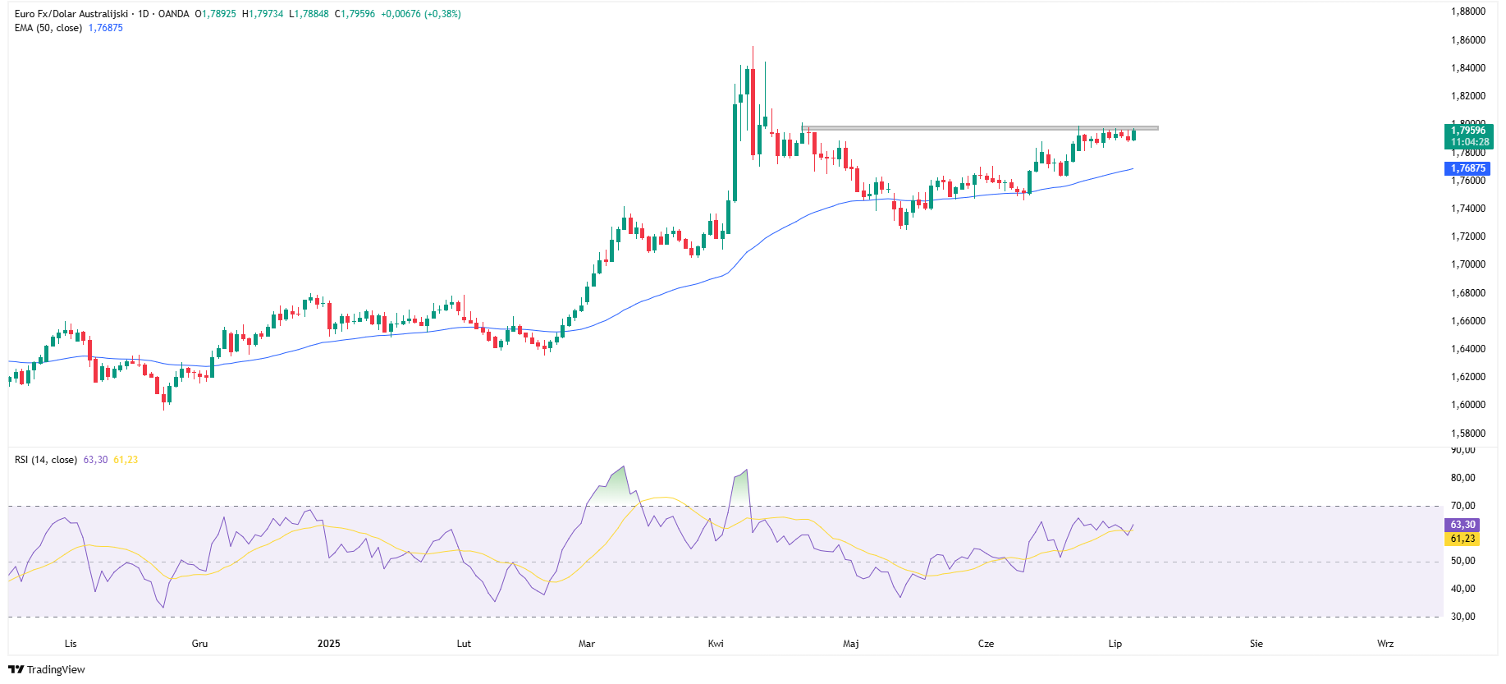Viewport: 1506px width, 684px height.
Task: Click the Maj month label on time axis
Action: click(851, 644)
